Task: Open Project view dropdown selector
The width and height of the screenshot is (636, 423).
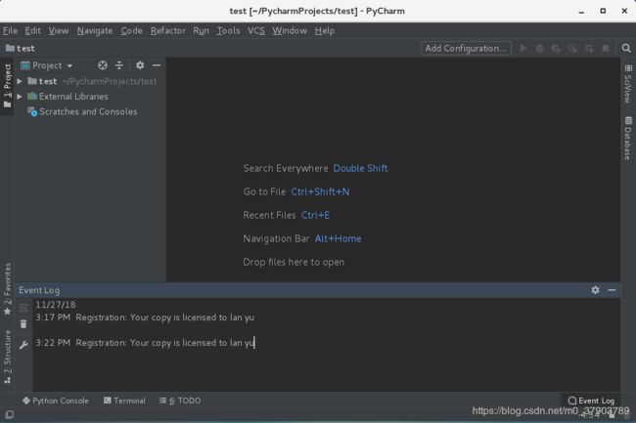Action: tap(47, 65)
